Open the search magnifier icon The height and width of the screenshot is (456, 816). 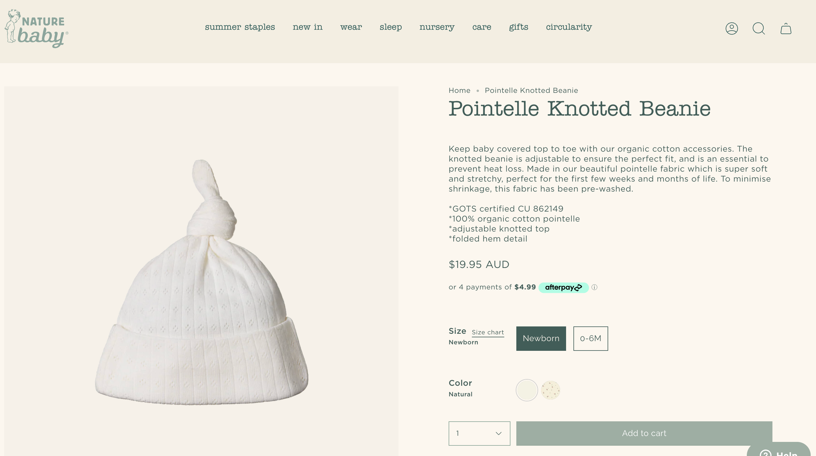pos(759,28)
